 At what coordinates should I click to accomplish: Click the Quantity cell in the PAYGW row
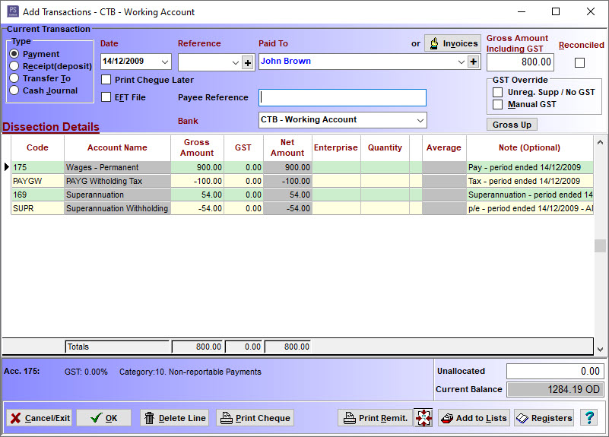pos(385,181)
